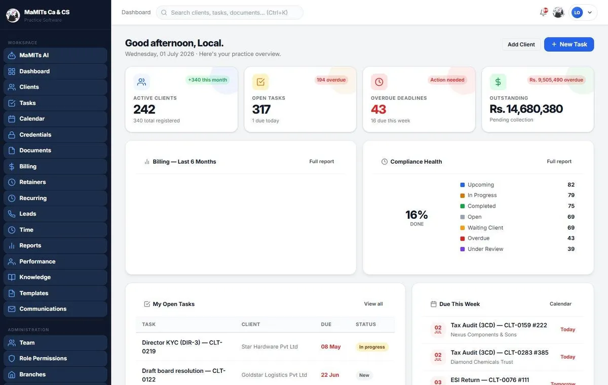The image size is (608, 385).
Task: Click the Outstanding dollar sign icon
Action: tap(498, 82)
